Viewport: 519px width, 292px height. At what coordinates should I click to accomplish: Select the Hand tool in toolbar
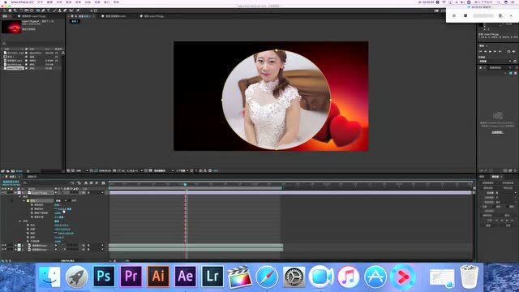[x=10, y=11]
